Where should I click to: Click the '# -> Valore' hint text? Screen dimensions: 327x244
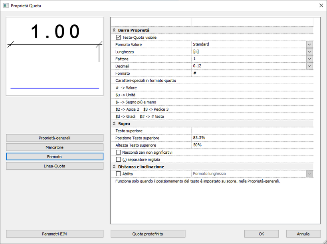coord(126,88)
